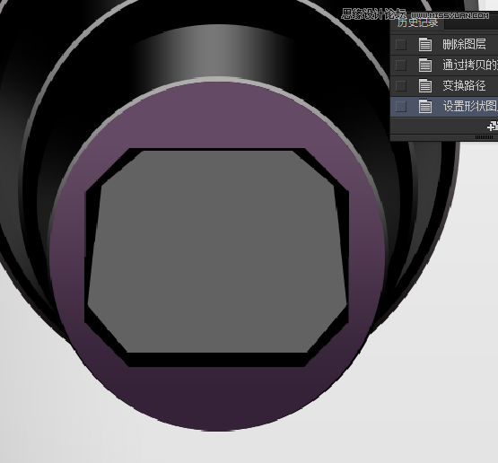Viewport: 498px width, 463px height.
Task: Set history brush source for 变换路径
Action: [x=401, y=86]
